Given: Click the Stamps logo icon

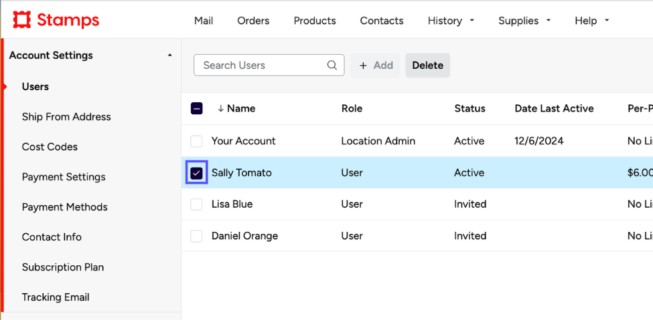Looking at the screenshot, I should click(22, 20).
